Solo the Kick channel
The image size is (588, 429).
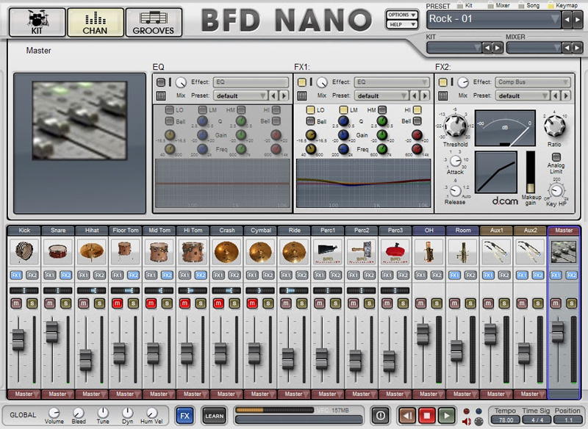click(x=32, y=303)
